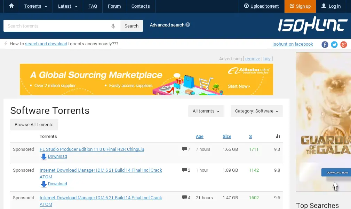The image size is (351, 209).
Task: Open the advanced search help question icon
Action: pos(188,25)
